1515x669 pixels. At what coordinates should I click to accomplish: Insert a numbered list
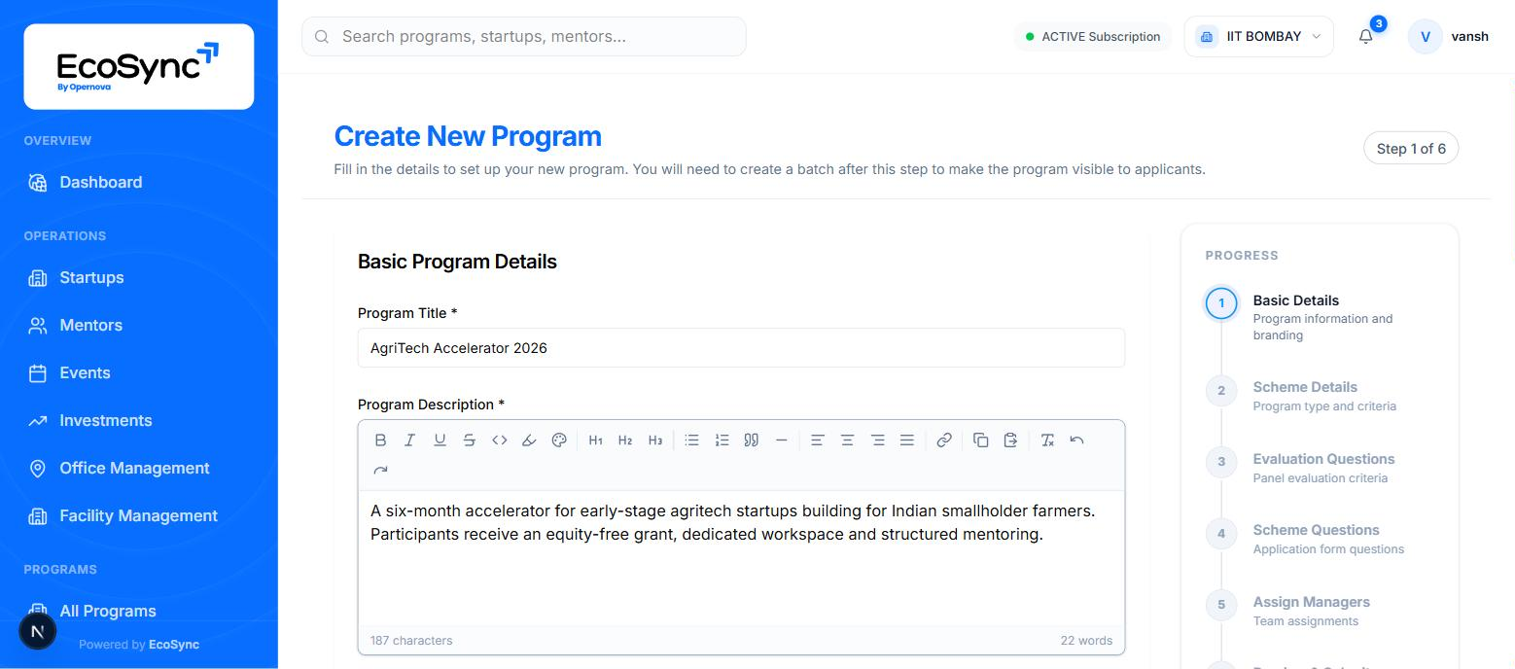[x=722, y=440]
